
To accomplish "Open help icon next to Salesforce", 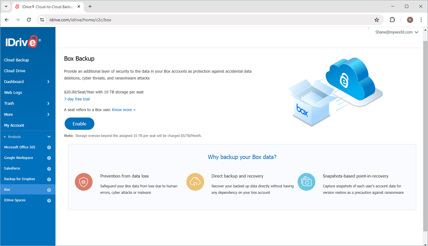I will tap(49, 169).
